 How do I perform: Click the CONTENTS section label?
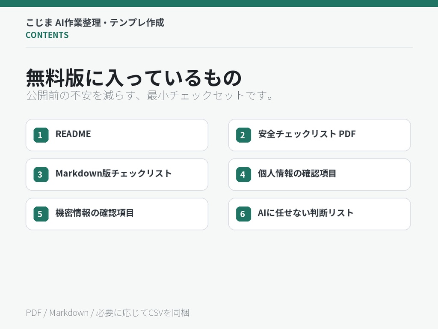coord(47,35)
